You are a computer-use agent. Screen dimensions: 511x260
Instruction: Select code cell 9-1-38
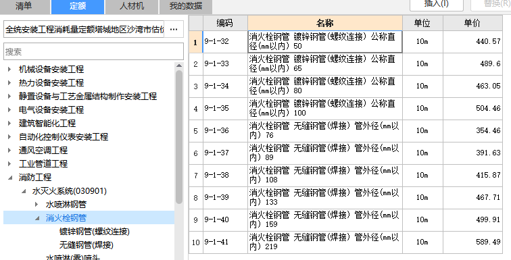(x=225, y=176)
